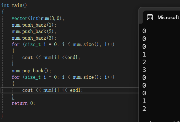
Task: Click the opening brace below 'int main()'
Action: (x=3, y=12)
